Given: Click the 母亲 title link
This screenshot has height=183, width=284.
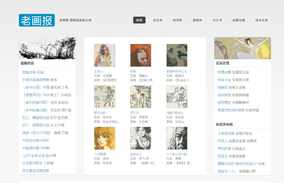Looking at the screenshot, I should point(133,72).
